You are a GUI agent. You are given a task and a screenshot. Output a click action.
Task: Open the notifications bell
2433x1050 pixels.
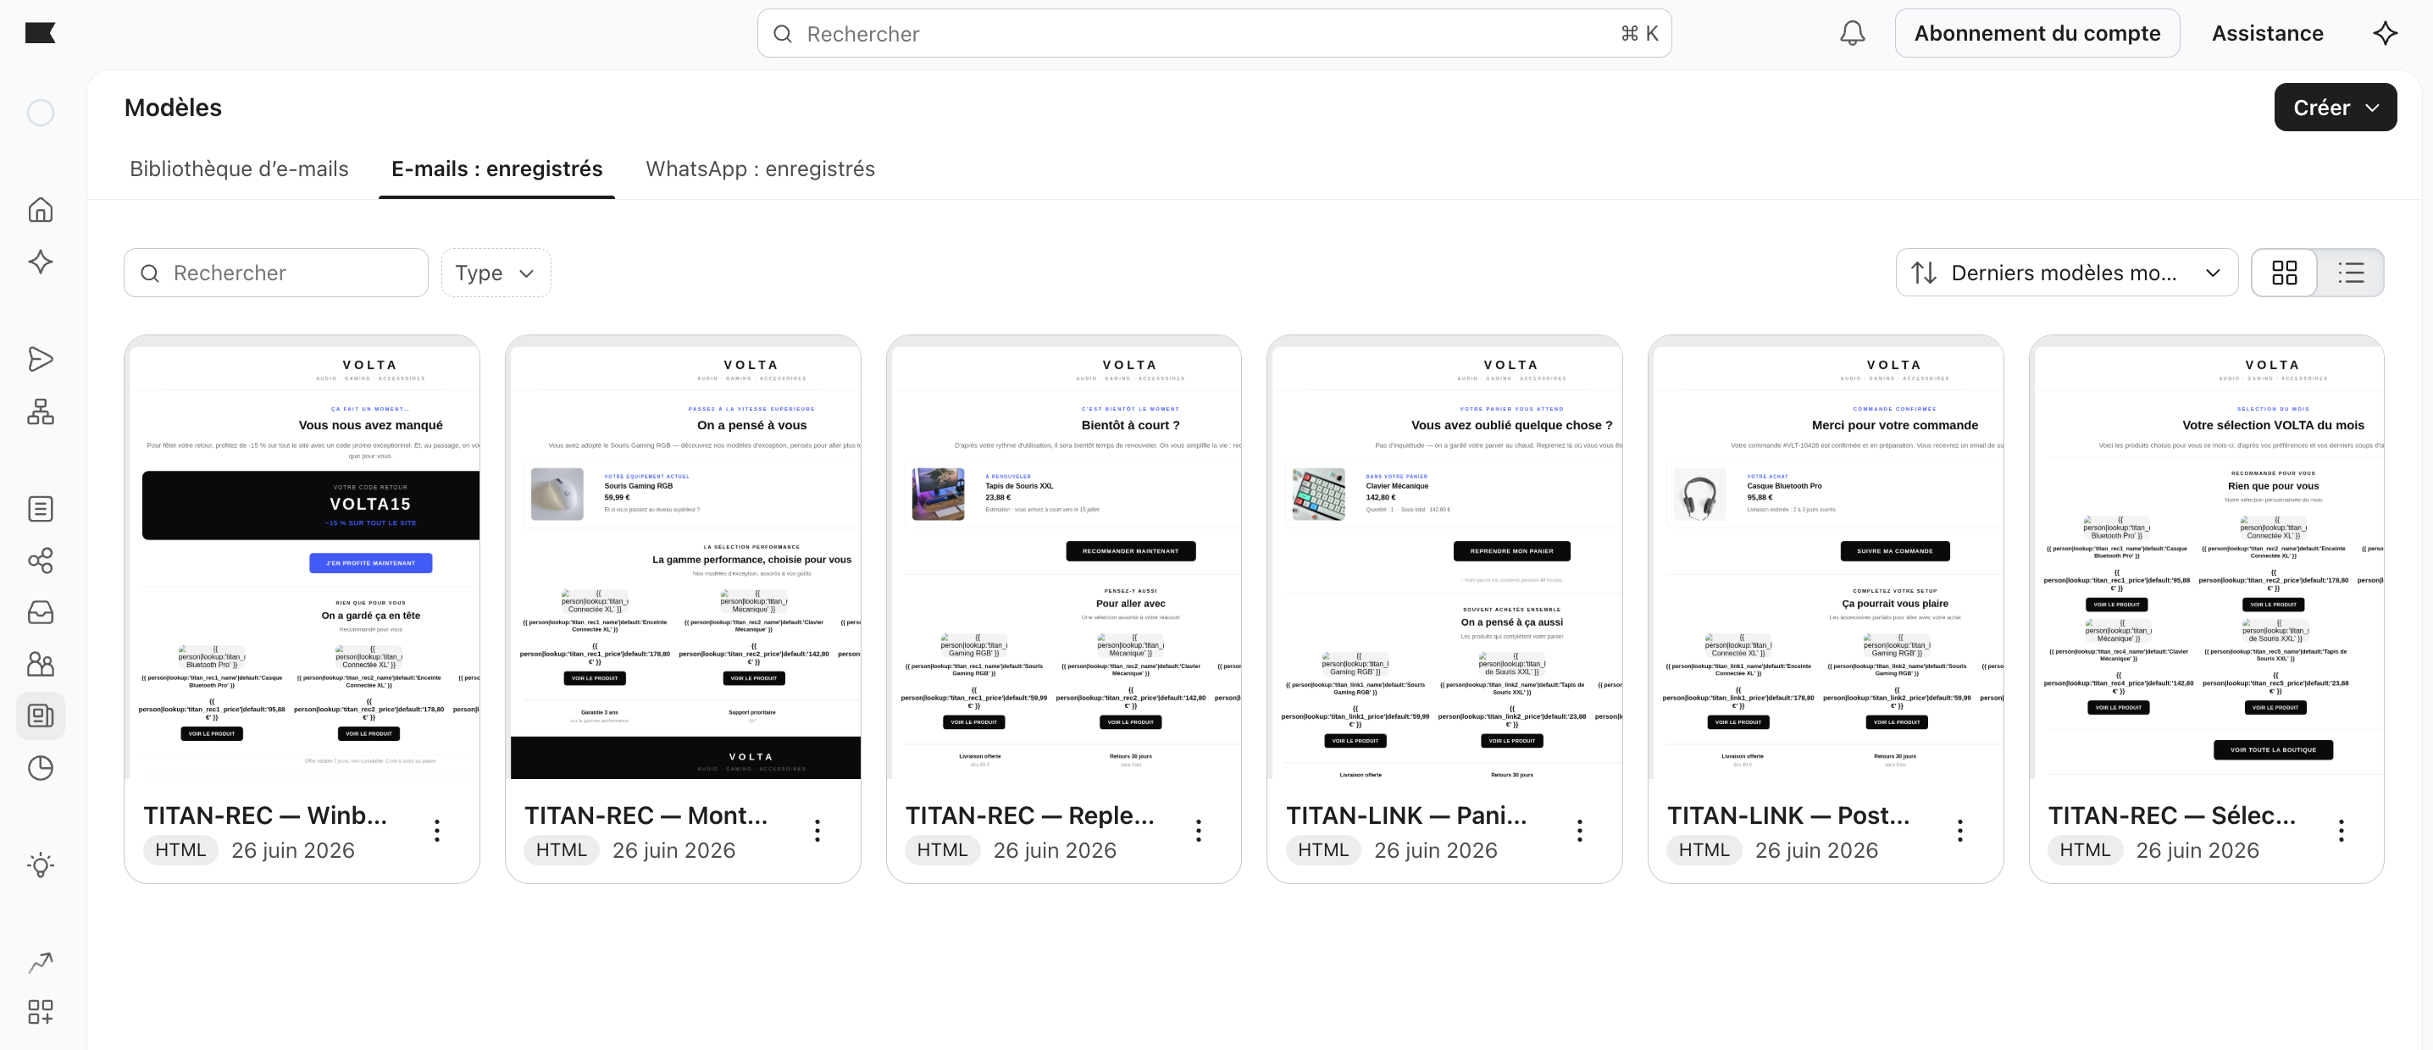click(x=1852, y=33)
